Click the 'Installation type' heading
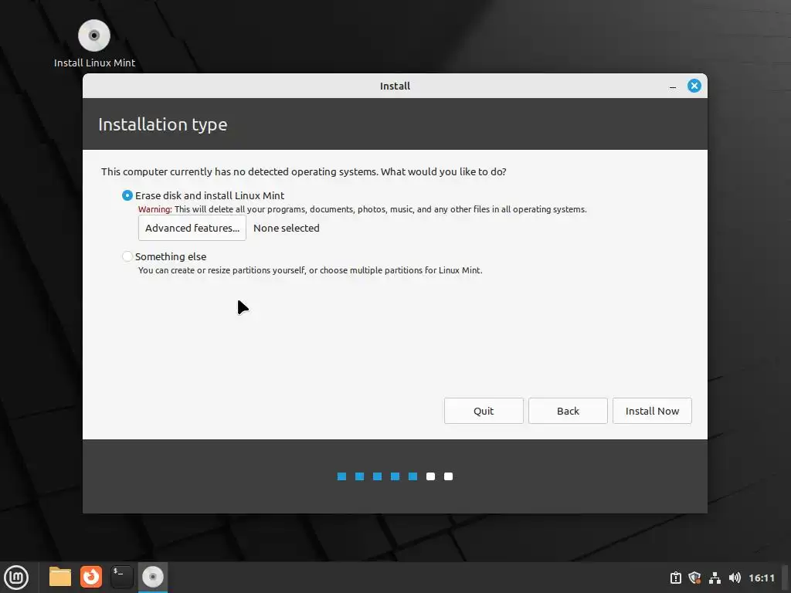 click(162, 124)
